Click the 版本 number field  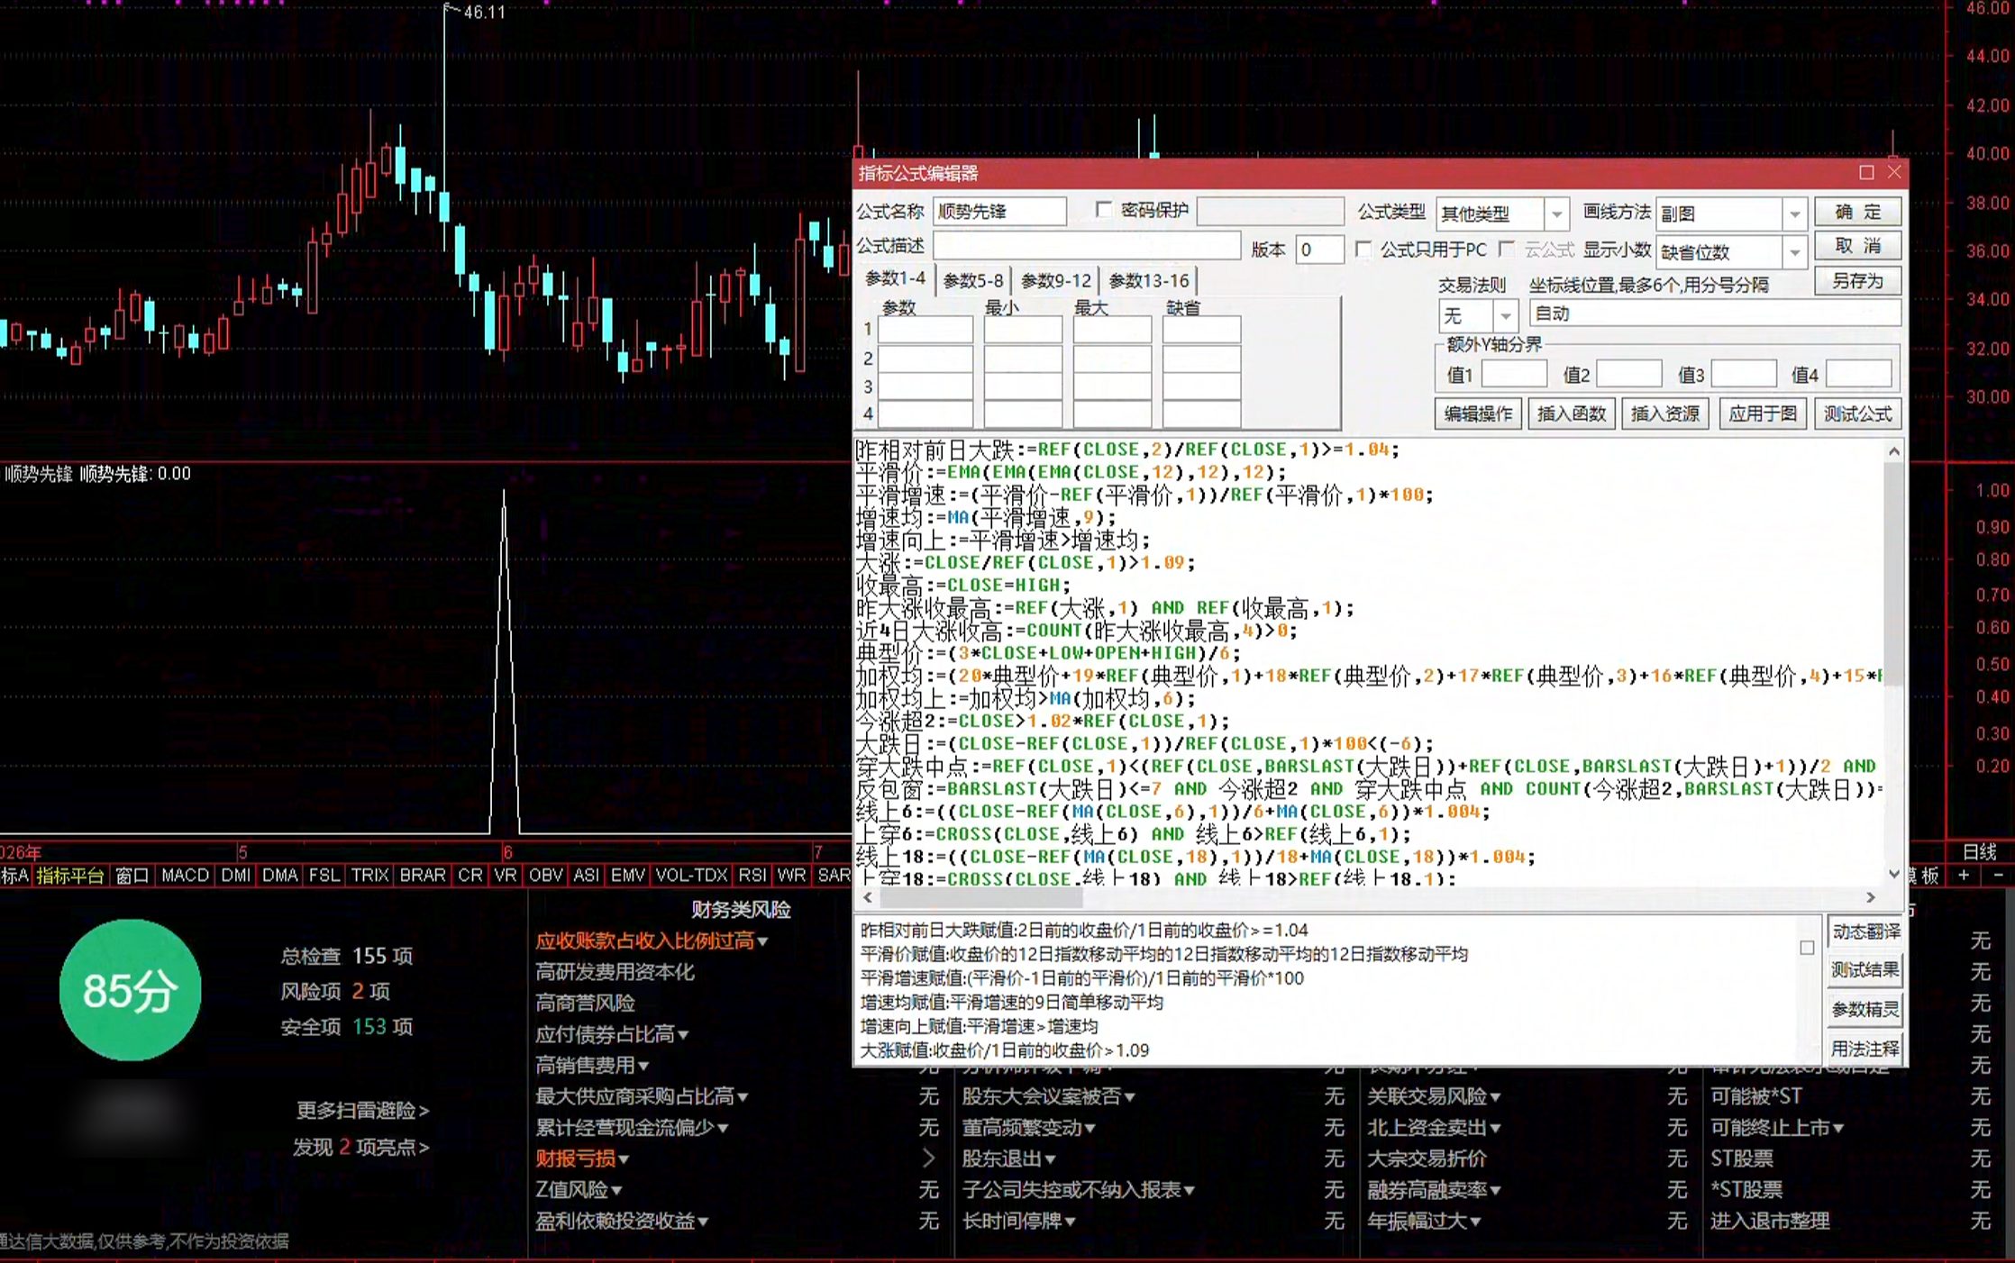(1319, 250)
